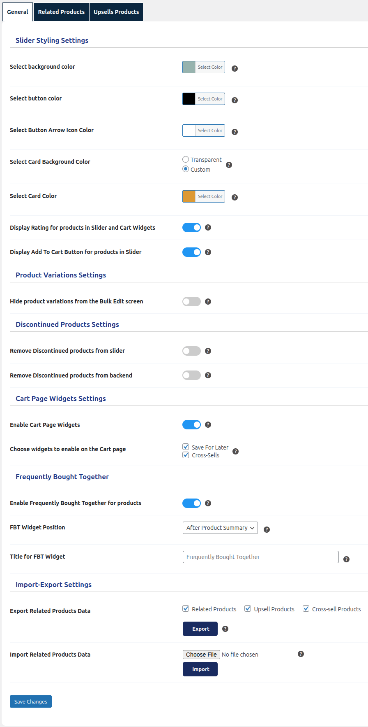The width and height of the screenshot is (368, 727).
Task: Click the orange Card Color swatch
Action: coord(189,196)
